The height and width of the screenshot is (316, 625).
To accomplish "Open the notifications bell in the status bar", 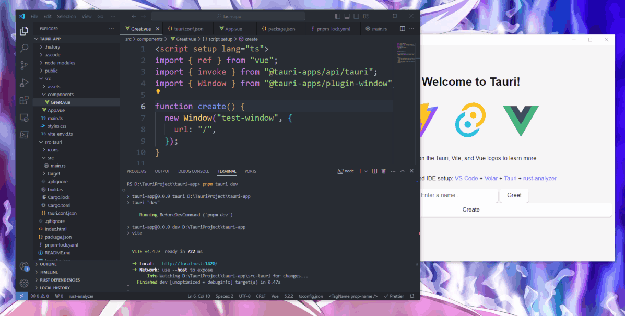I will [x=412, y=296].
